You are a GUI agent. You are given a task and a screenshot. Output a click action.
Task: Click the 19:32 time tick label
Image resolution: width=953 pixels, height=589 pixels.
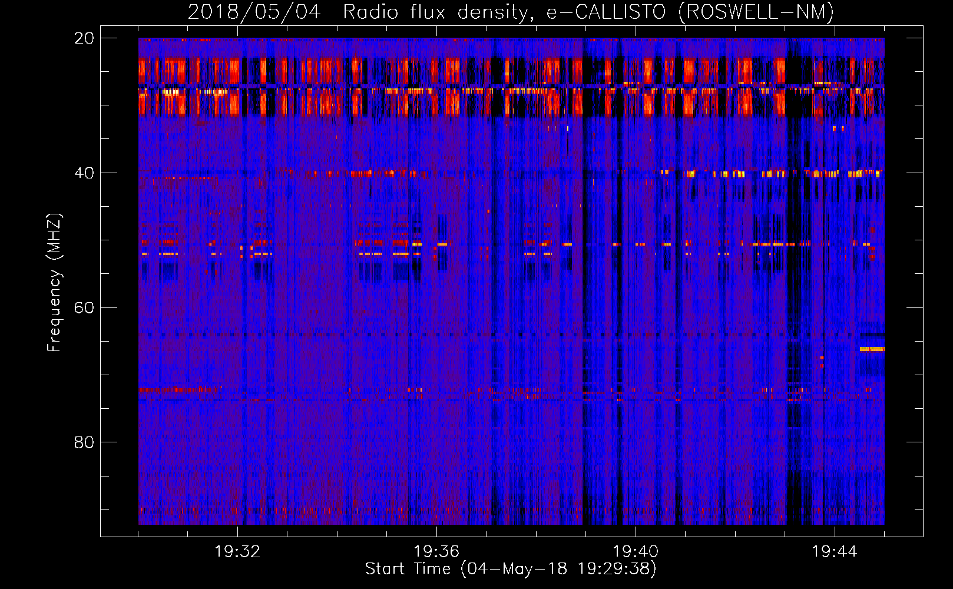237,552
